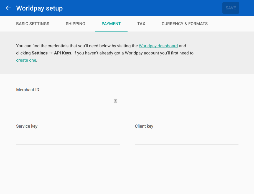Go back using the header arrow
The image size is (254, 194).
click(8, 8)
